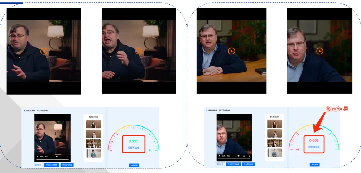Select first template video in left 模板视频 list
This screenshot has width=361, height=173.
tap(93, 124)
